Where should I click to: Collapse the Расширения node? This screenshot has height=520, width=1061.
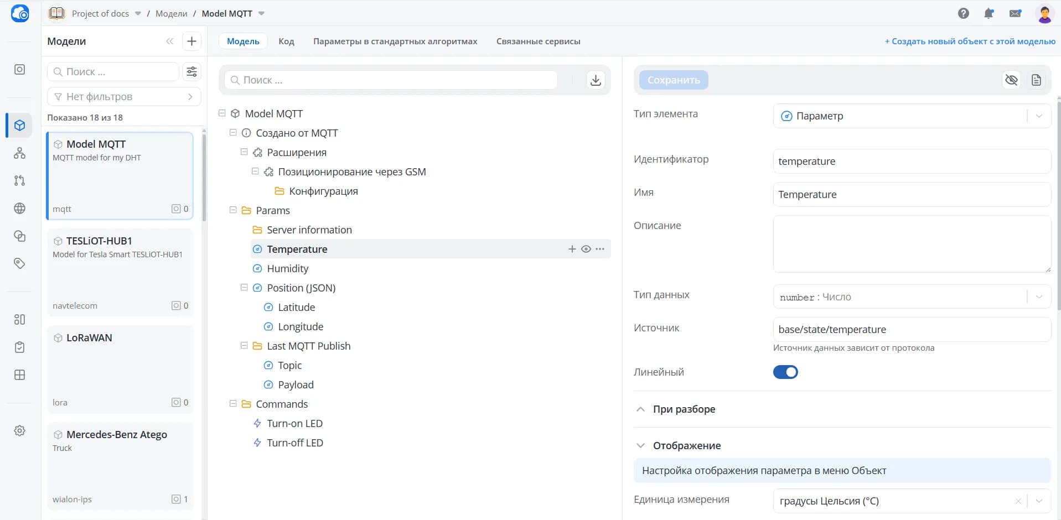coord(244,152)
